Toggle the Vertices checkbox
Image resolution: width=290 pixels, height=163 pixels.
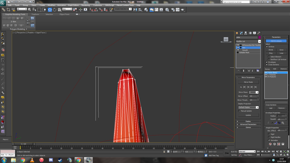267,46
